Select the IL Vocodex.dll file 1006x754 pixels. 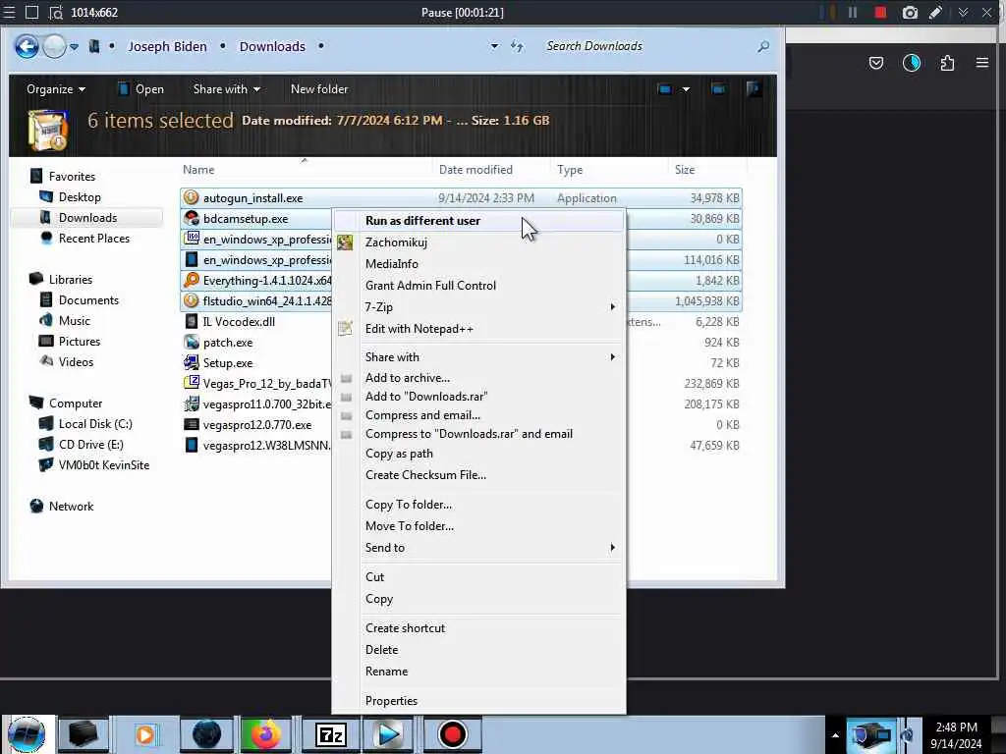coord(239,321)
